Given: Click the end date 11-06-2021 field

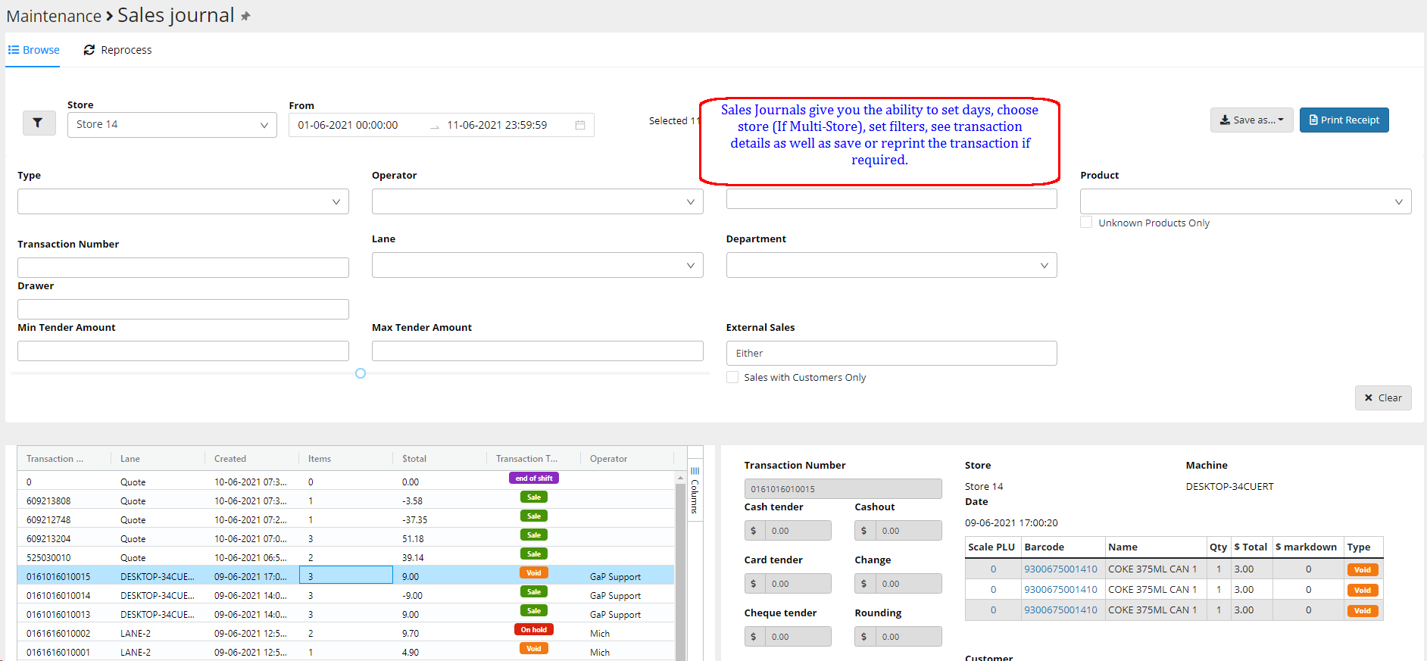Looking at the screenshot, I should [x=497, y=125].
